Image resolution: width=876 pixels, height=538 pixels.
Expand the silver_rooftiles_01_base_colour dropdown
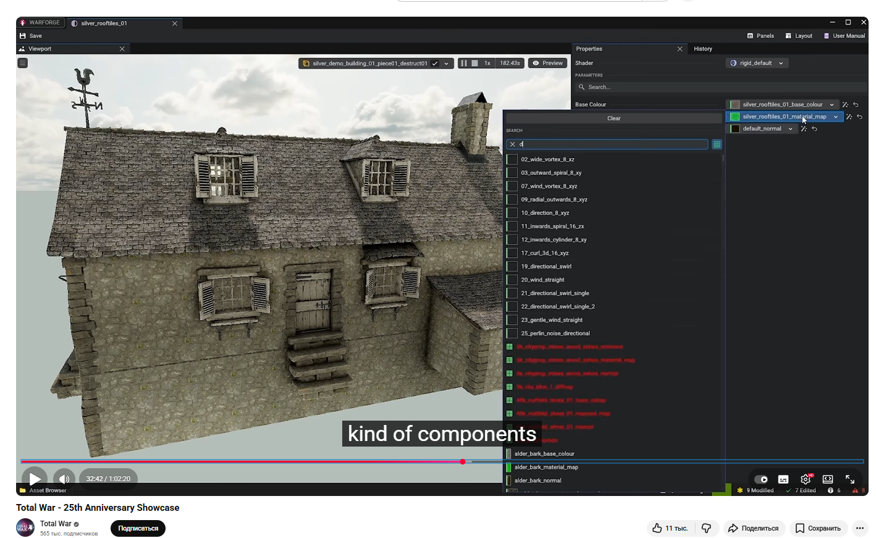point(832,105)
